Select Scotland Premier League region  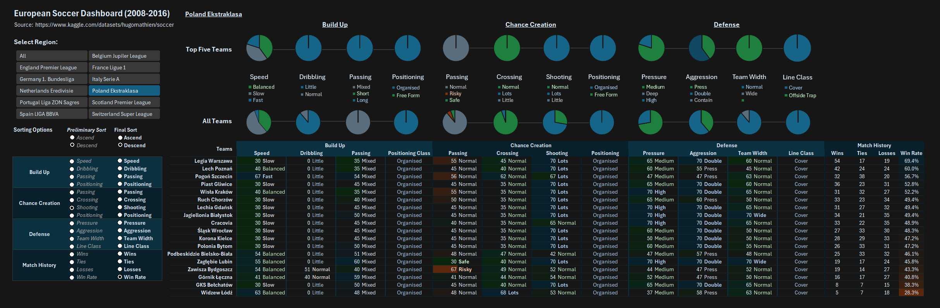tap(124, 102)
